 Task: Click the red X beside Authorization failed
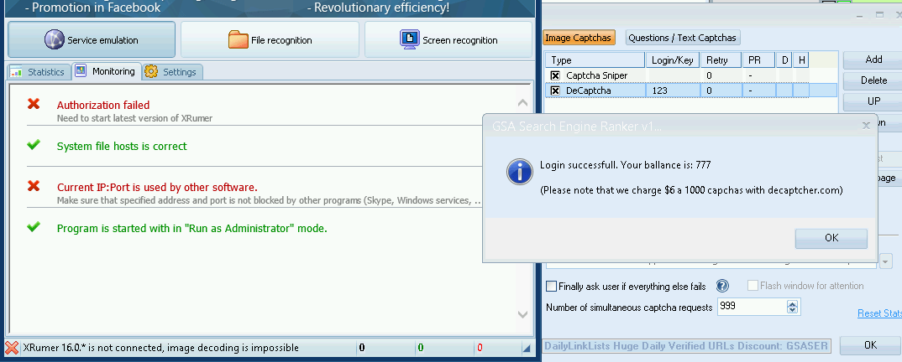[x=34, y=104]
